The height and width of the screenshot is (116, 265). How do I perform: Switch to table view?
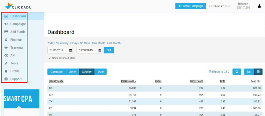click(x=258, y=72)
